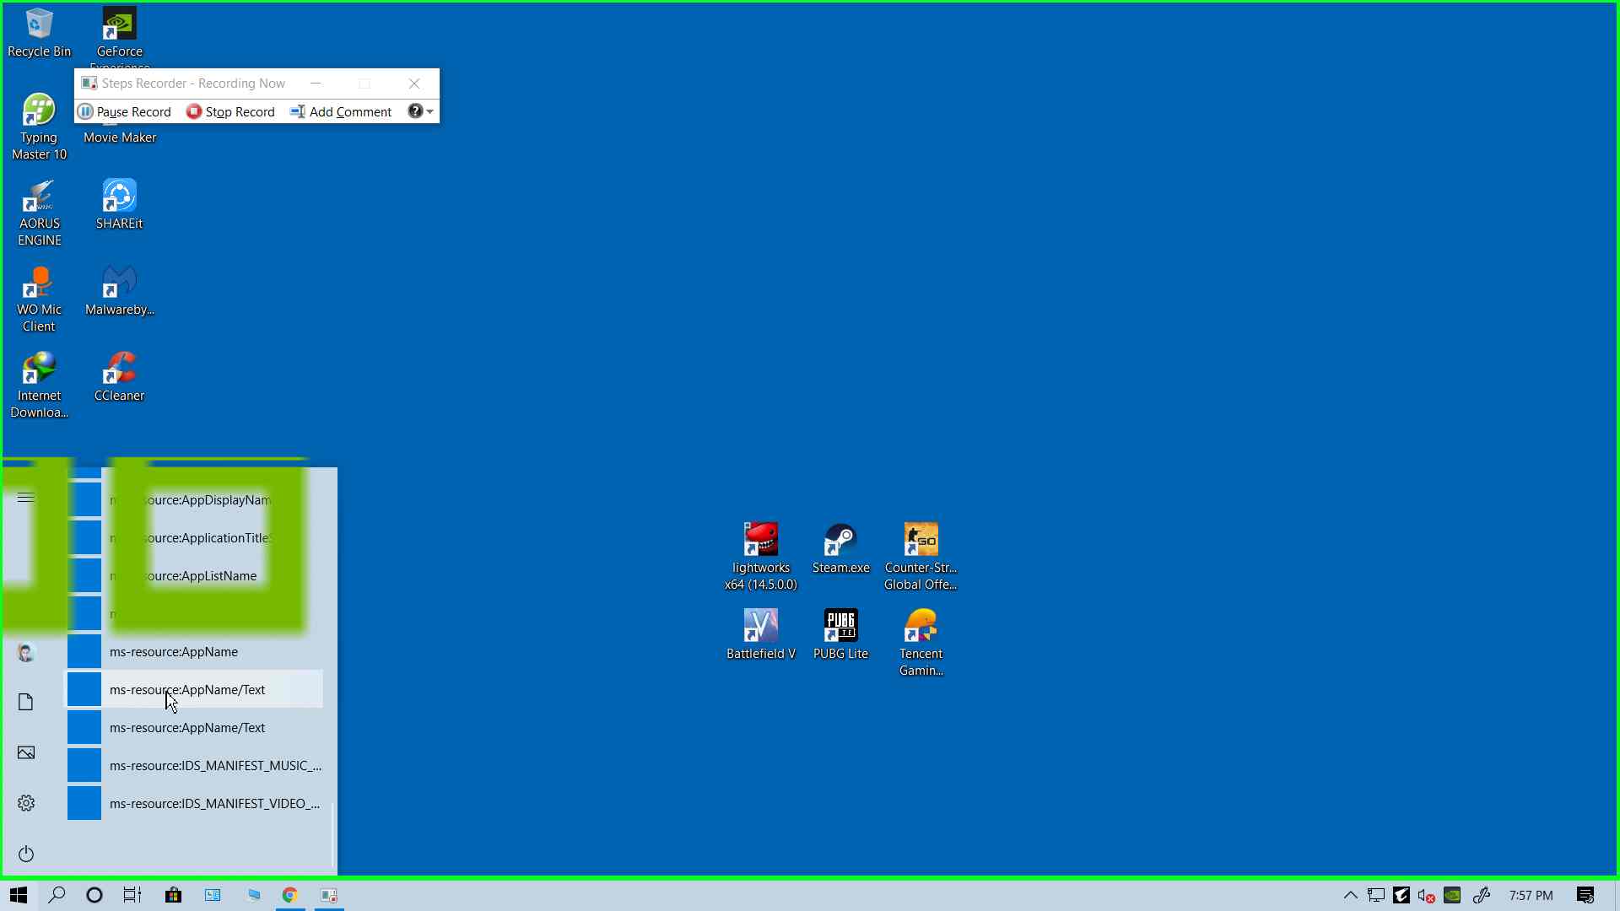Click Add Comment in Steps Recorder
The width and height of the screenshot is (1620, 911).
point(341,111)
